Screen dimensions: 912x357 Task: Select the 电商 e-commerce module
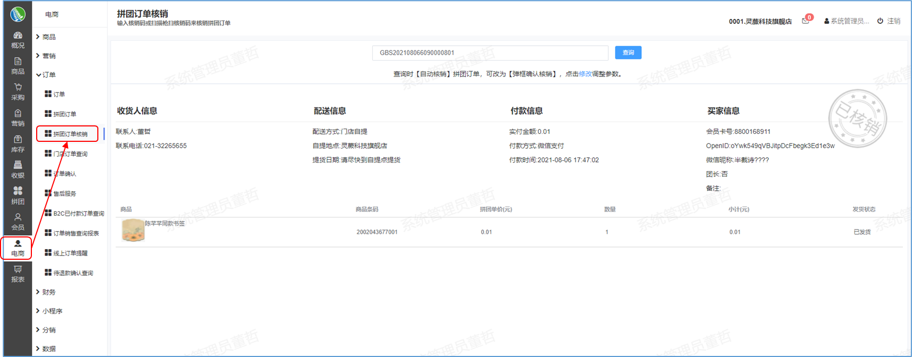click(18, 248)
